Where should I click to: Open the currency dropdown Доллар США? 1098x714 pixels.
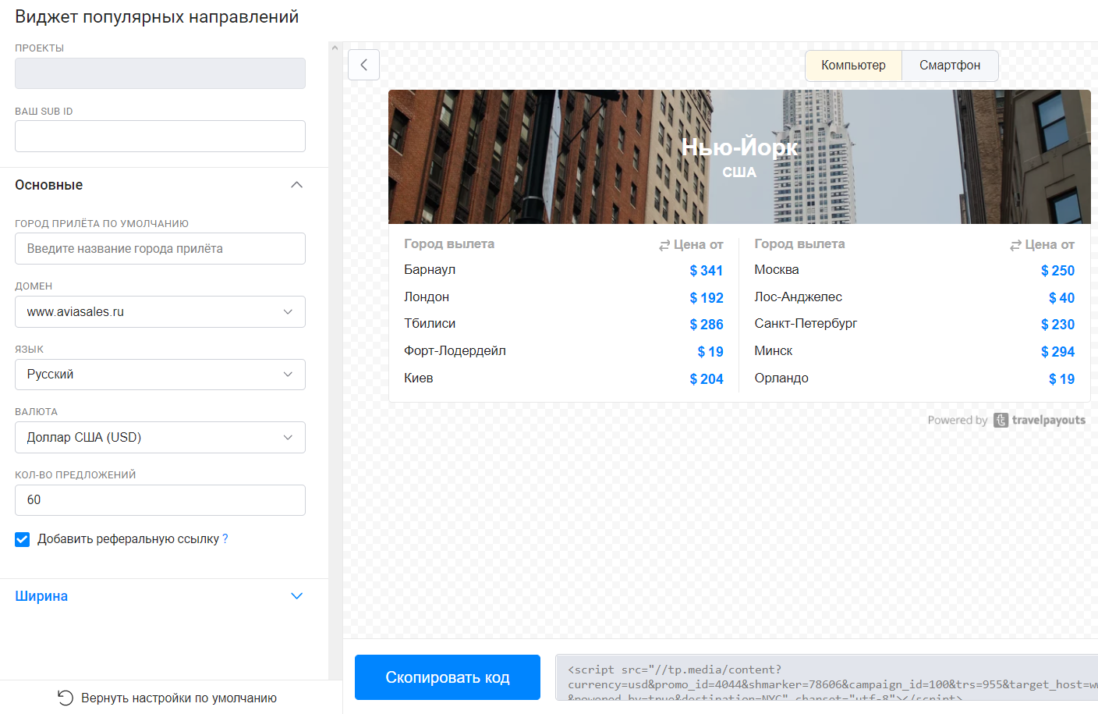[160, 437]
